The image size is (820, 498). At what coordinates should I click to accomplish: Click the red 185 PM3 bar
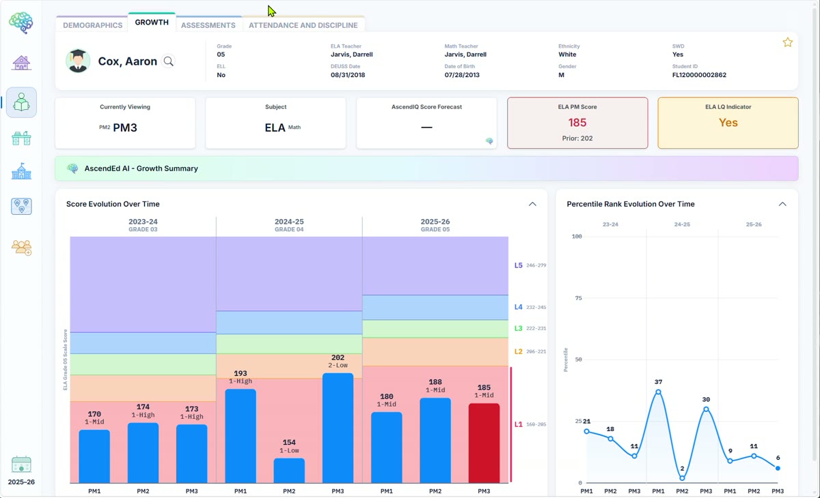(x=484, y=443)
